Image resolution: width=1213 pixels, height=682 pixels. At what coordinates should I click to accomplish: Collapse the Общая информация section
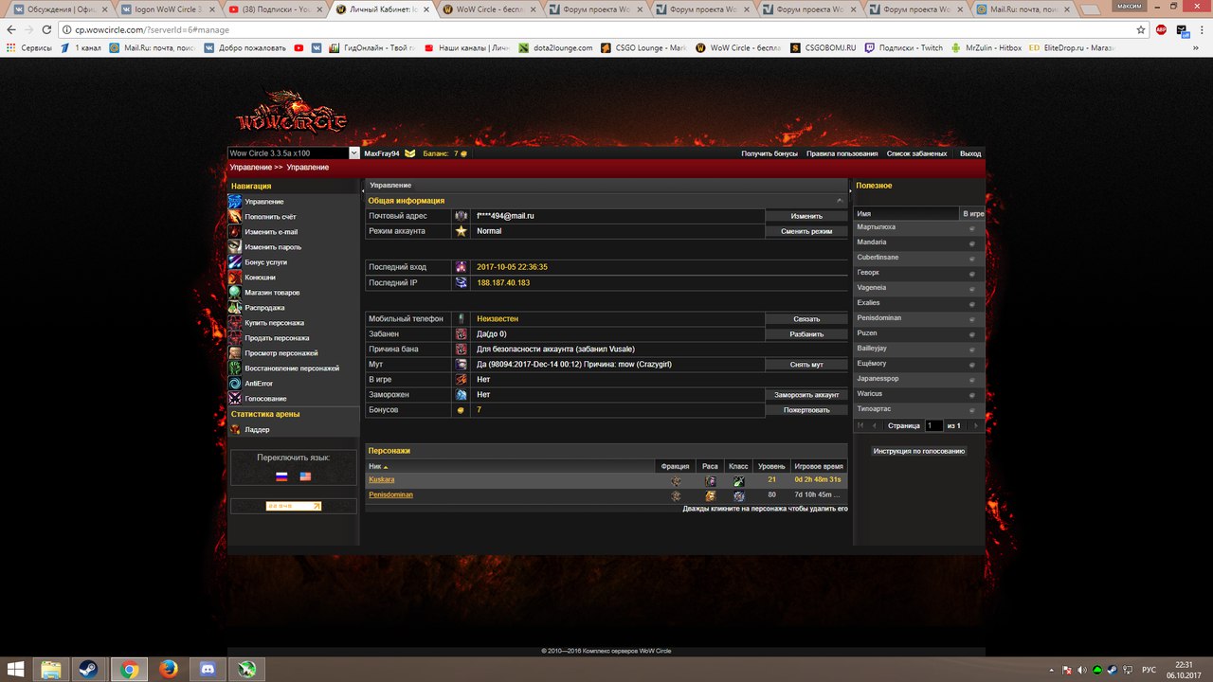(x=840, y=201)
